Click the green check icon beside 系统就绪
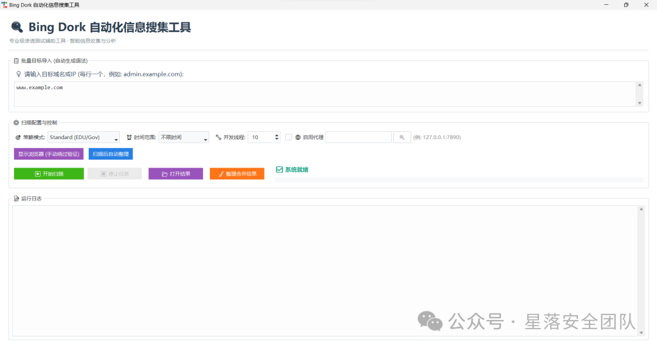This screenshot has height=348, width=657. click(x=279, y=169)
